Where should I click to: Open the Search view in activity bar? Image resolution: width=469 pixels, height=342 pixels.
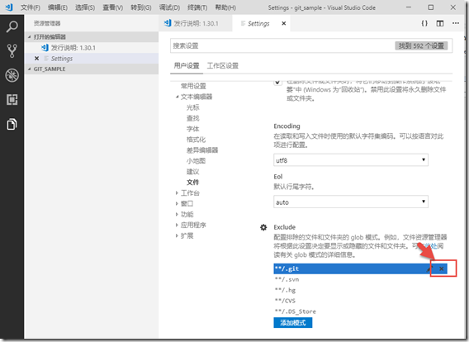[x=12, y=26]
